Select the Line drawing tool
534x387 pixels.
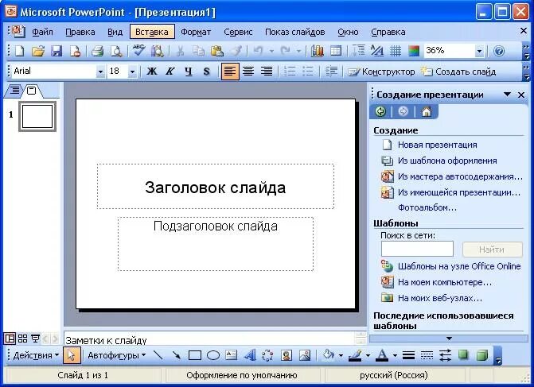click(x=158, y=355)
